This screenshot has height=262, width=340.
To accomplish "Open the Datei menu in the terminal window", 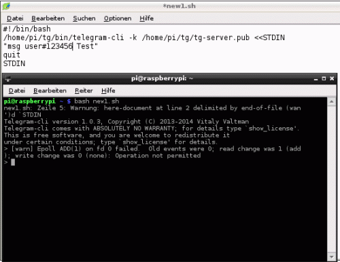I will pyautogui.click(x=17, y=91).
